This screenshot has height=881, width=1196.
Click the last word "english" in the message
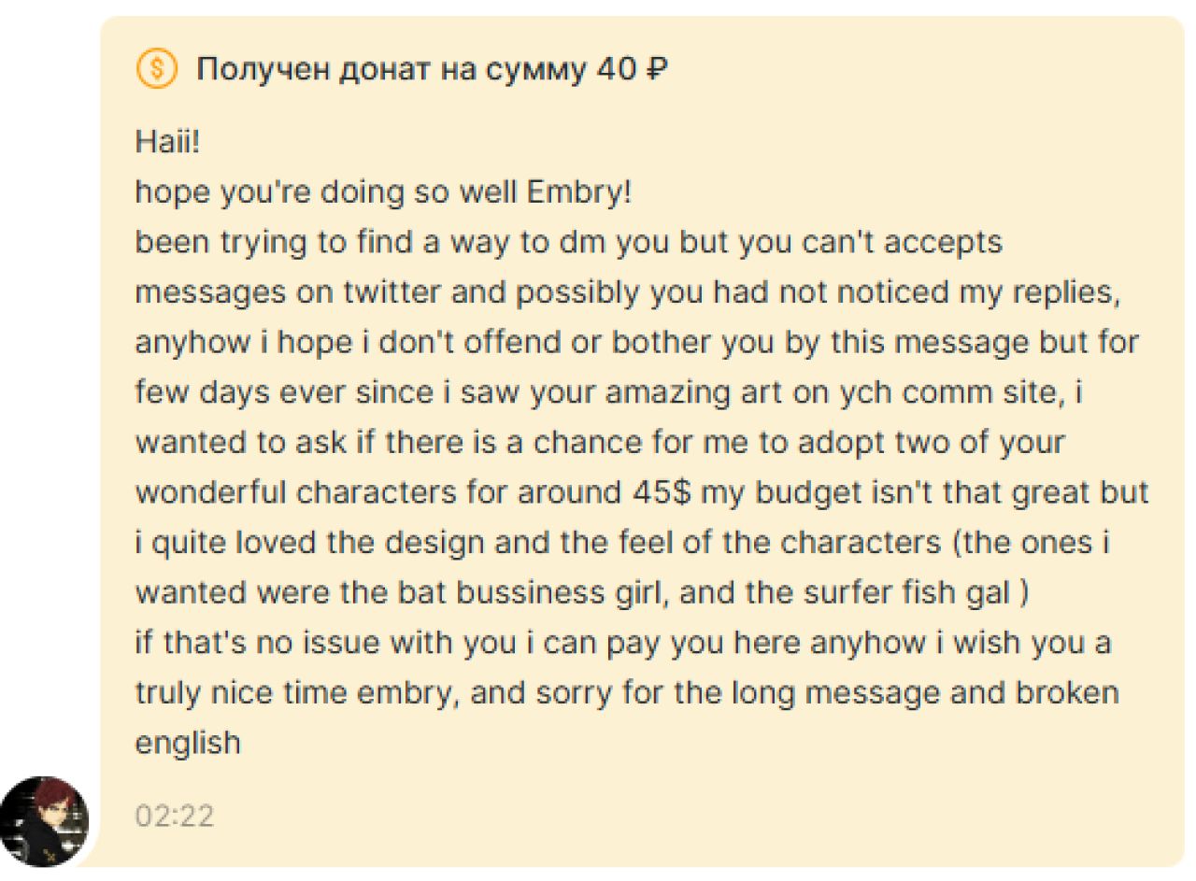pos(188,743)
